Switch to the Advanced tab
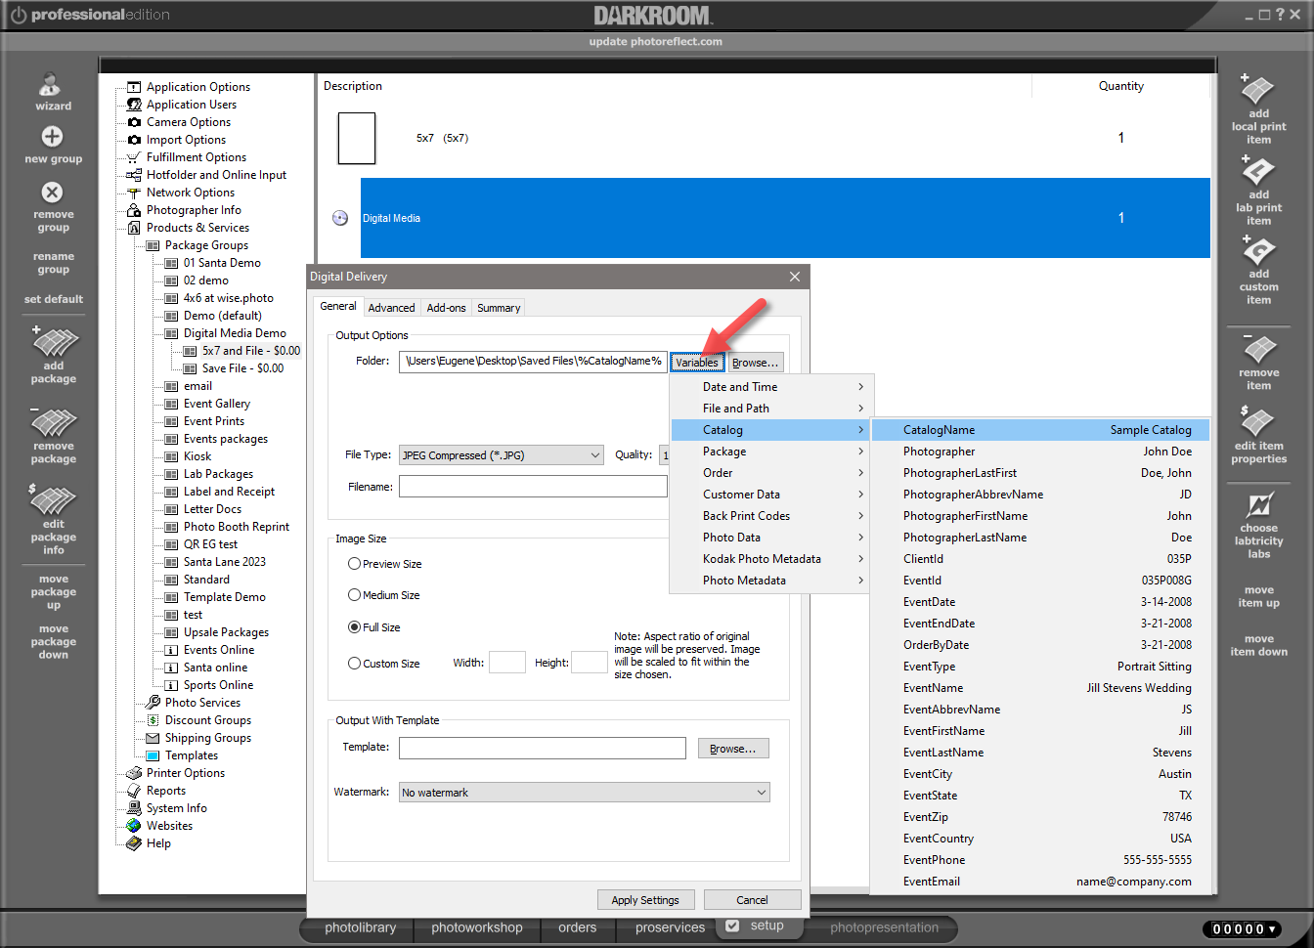This screenshot has width=1314, height=948. click(x=391, y=308)
